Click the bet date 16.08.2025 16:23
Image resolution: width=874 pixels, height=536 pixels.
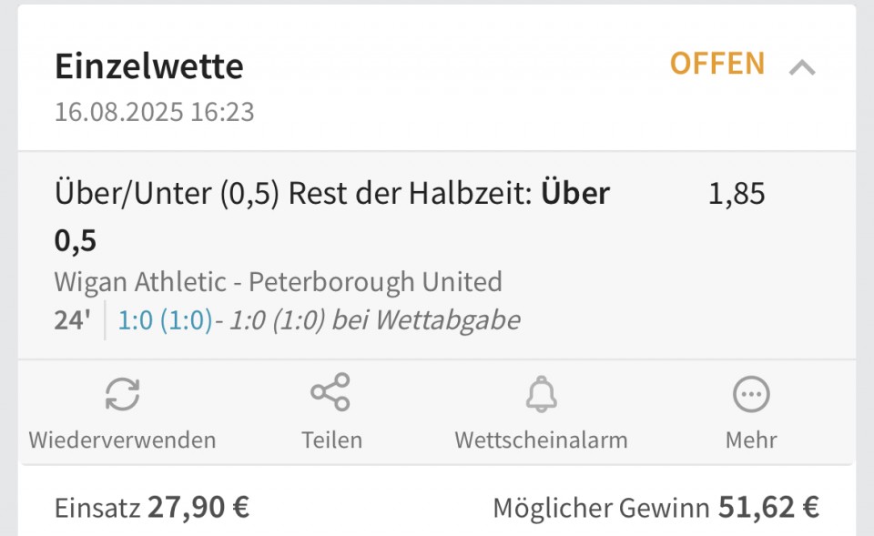click(x=155, y=112)
